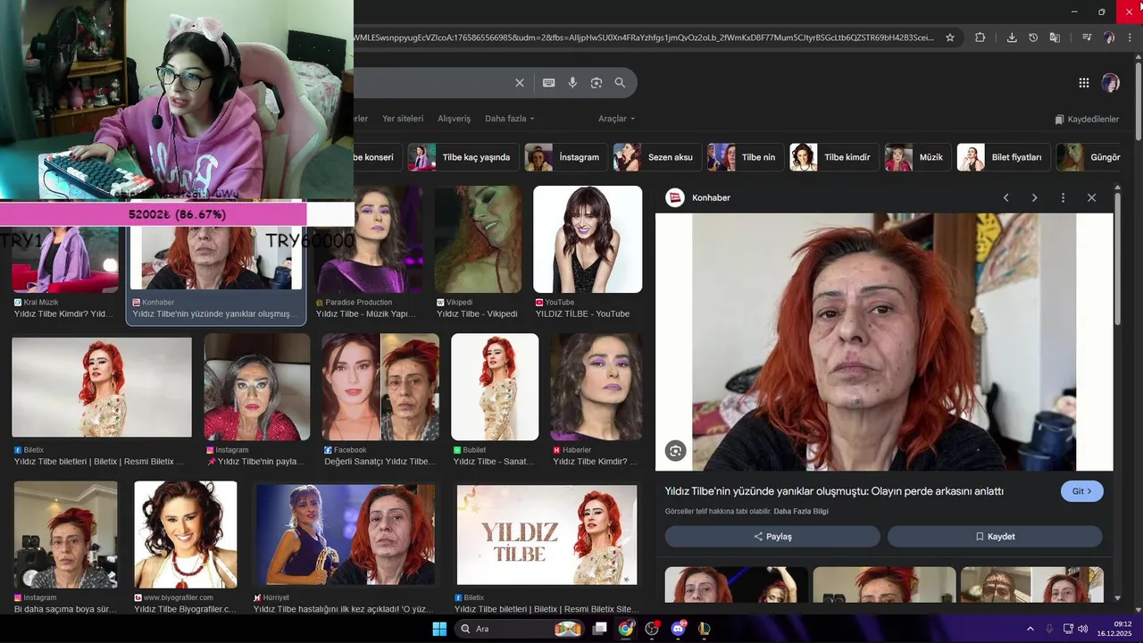Open the Google apps grid
This screenshot has width=1143, height=643.
pos(1084,83)
